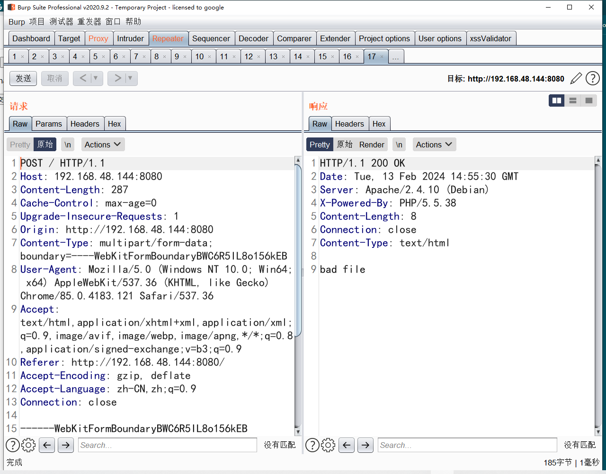
Task: Open the Project options tab
Action: point(384,38)
